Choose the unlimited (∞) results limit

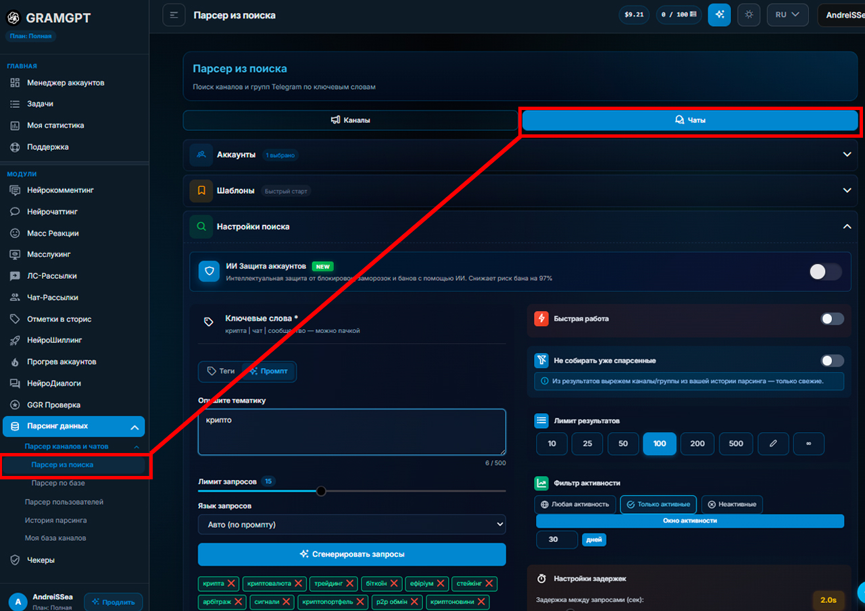pyautogui.click(x=809, y=444)
